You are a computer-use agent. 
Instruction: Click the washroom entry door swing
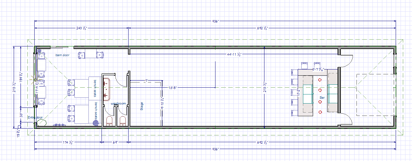[x=122, y=80]
